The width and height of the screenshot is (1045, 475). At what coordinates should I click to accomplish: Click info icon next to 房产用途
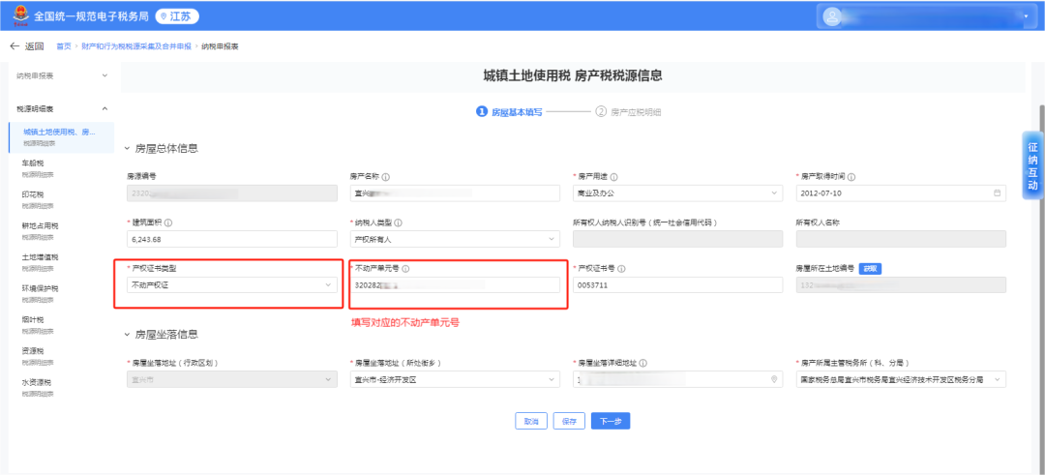[613, 177]
